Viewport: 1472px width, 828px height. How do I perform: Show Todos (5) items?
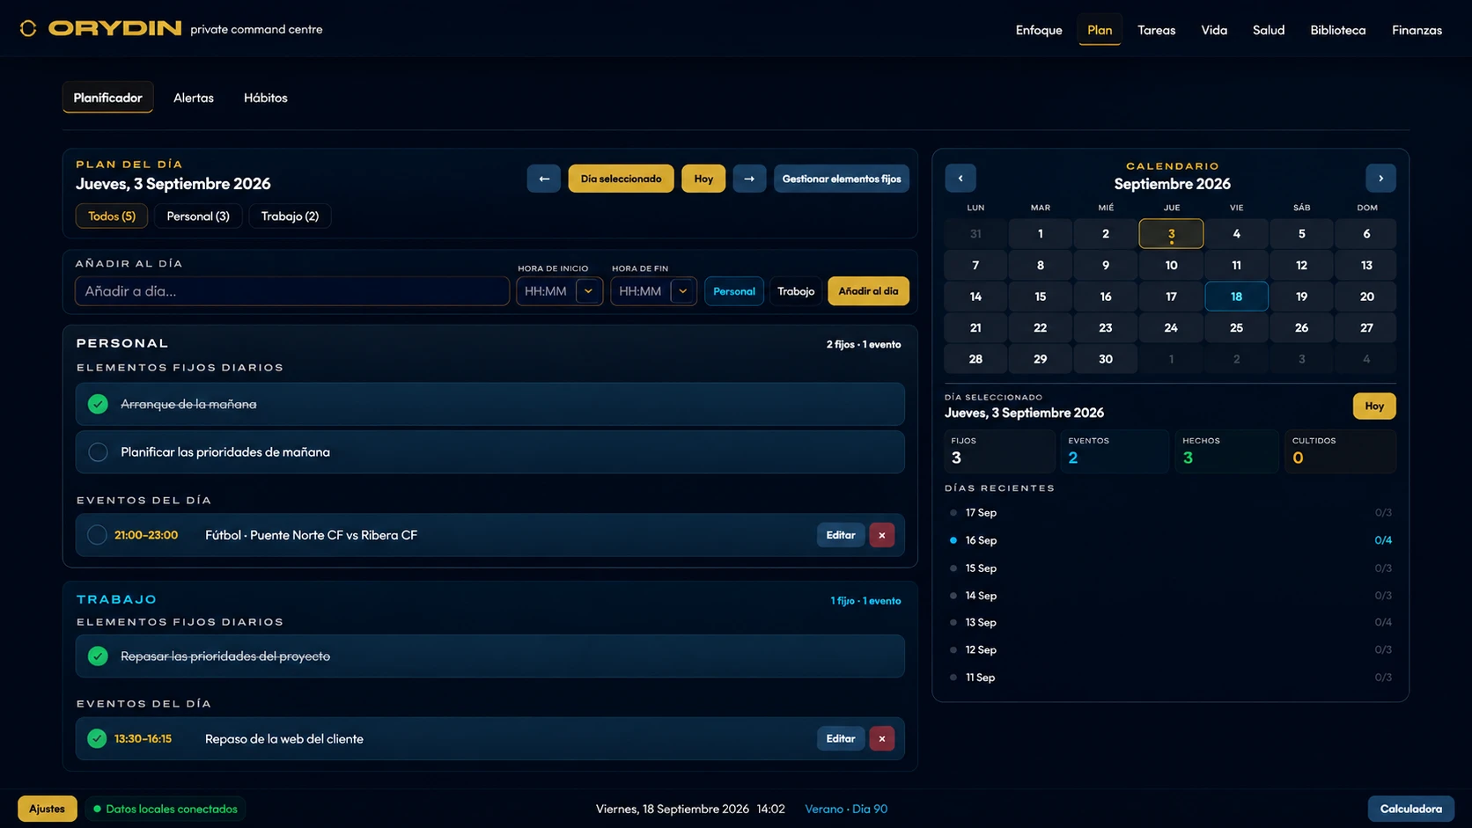(x=112, y=216)
